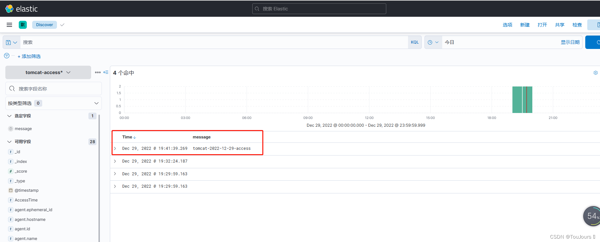Click the chart date range label

[x=366, y=125]
